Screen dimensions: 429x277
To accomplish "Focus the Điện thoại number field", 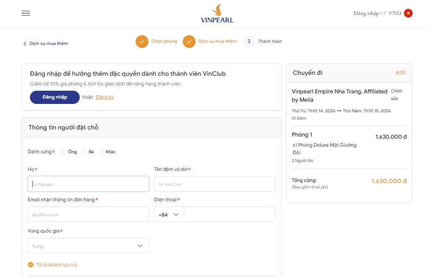I will 229,214.
